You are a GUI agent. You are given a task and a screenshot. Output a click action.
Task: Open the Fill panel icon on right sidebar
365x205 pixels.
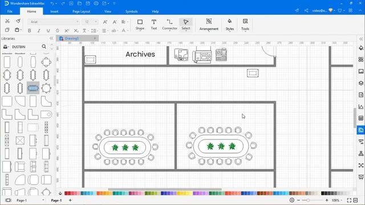[361, 48]
